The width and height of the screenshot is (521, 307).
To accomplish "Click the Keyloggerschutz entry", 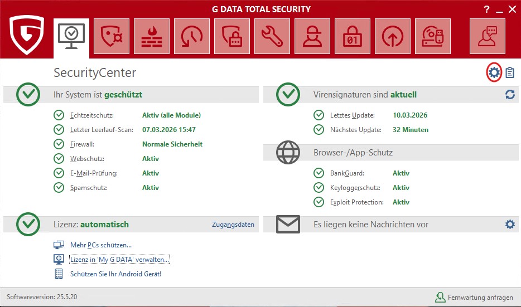I will [355, 188].
